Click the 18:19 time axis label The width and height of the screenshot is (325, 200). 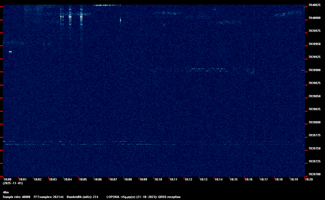click(x=294, y=179)
